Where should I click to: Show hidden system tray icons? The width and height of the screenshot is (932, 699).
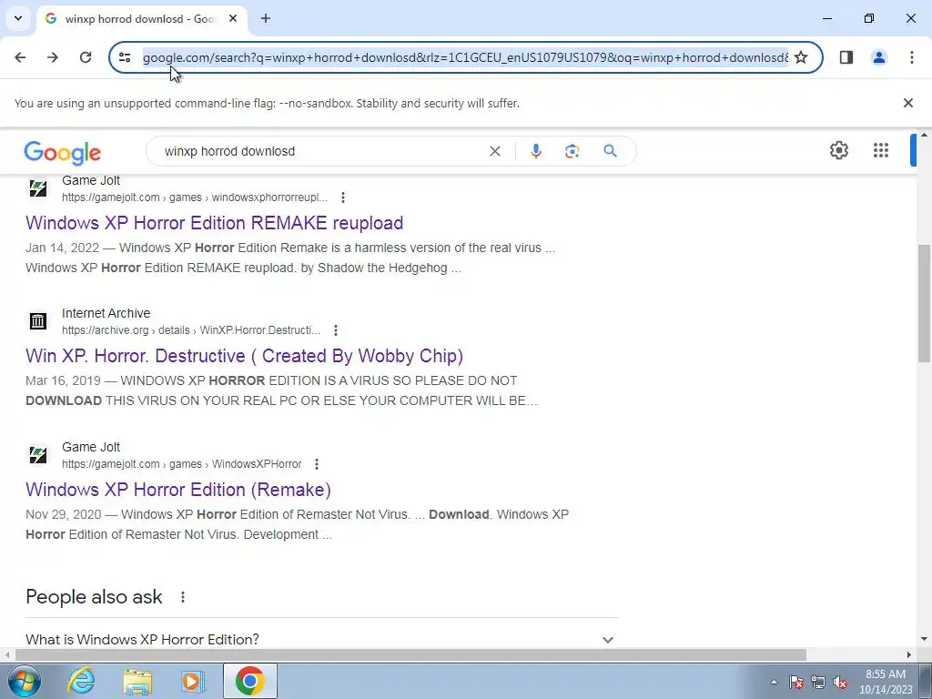point(774,682)
